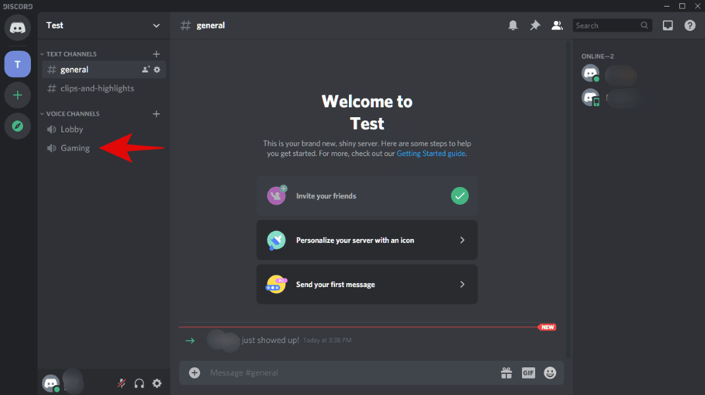Select second online member with mobile status
This screenshot has width=705, height=395.
[x=590, y=97]
